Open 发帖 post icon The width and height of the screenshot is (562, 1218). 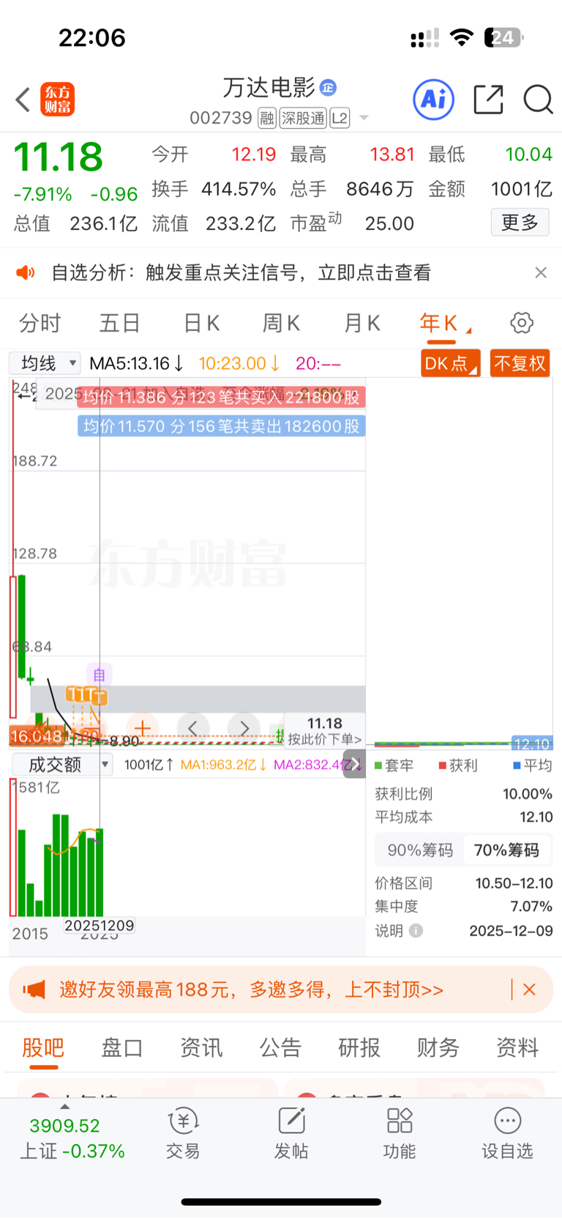pos(291,1134)
